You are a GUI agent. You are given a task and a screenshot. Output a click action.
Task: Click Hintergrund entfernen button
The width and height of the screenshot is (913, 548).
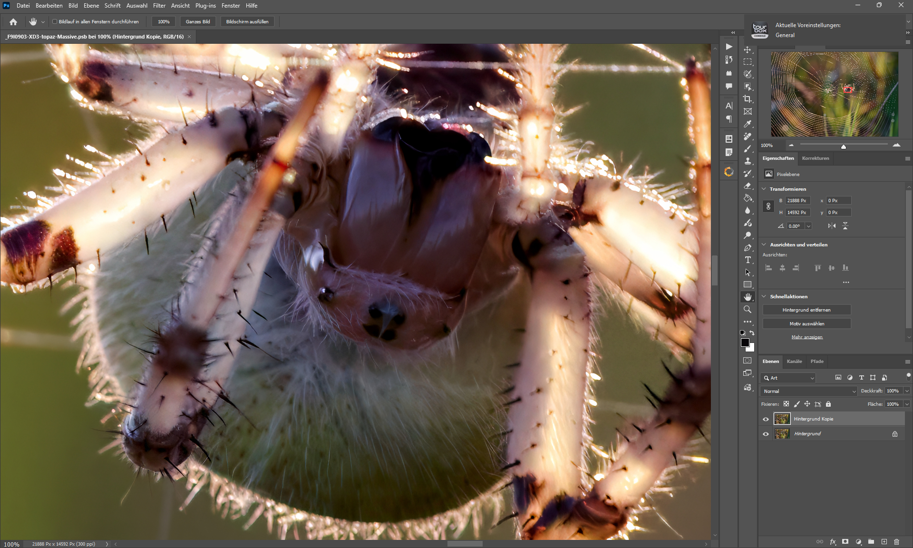click(806, 310)
